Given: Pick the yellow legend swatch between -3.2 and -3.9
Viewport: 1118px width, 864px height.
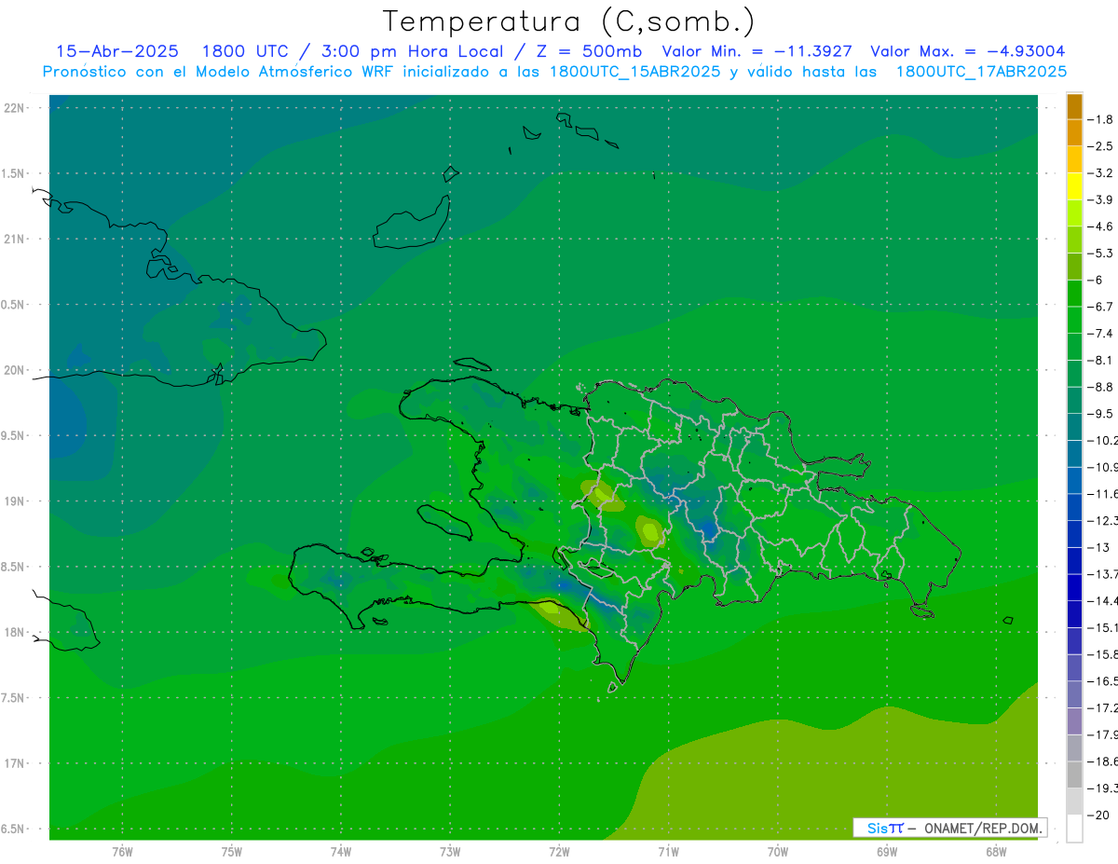Looking at the screenshot, I should pyautogui.click(x=1074, y=185).
